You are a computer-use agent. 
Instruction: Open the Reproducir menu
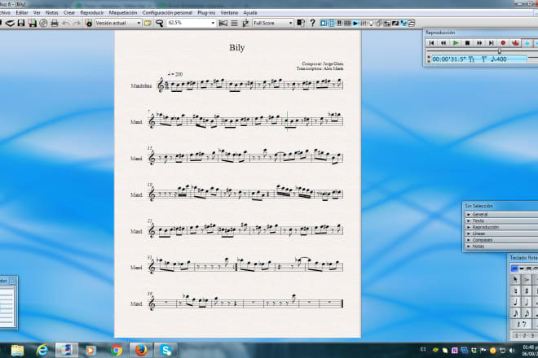[91, 13]
